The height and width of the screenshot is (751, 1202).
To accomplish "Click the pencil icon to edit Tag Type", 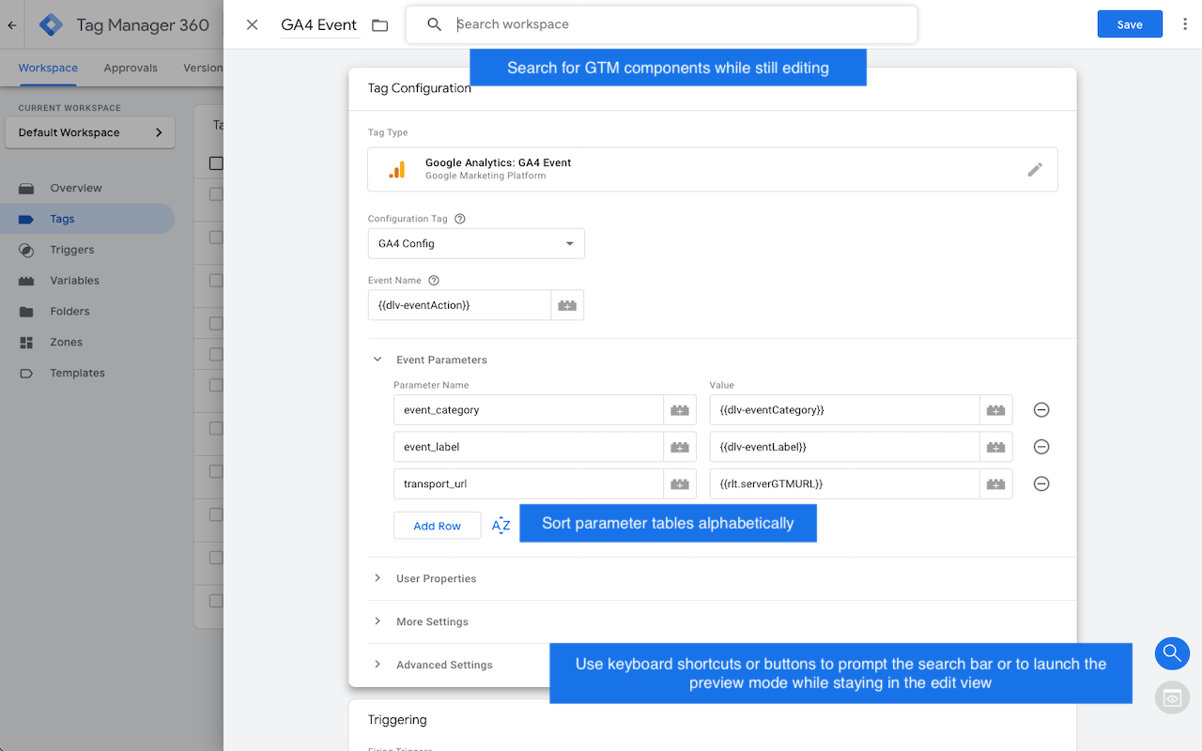I will (1034, 170).
